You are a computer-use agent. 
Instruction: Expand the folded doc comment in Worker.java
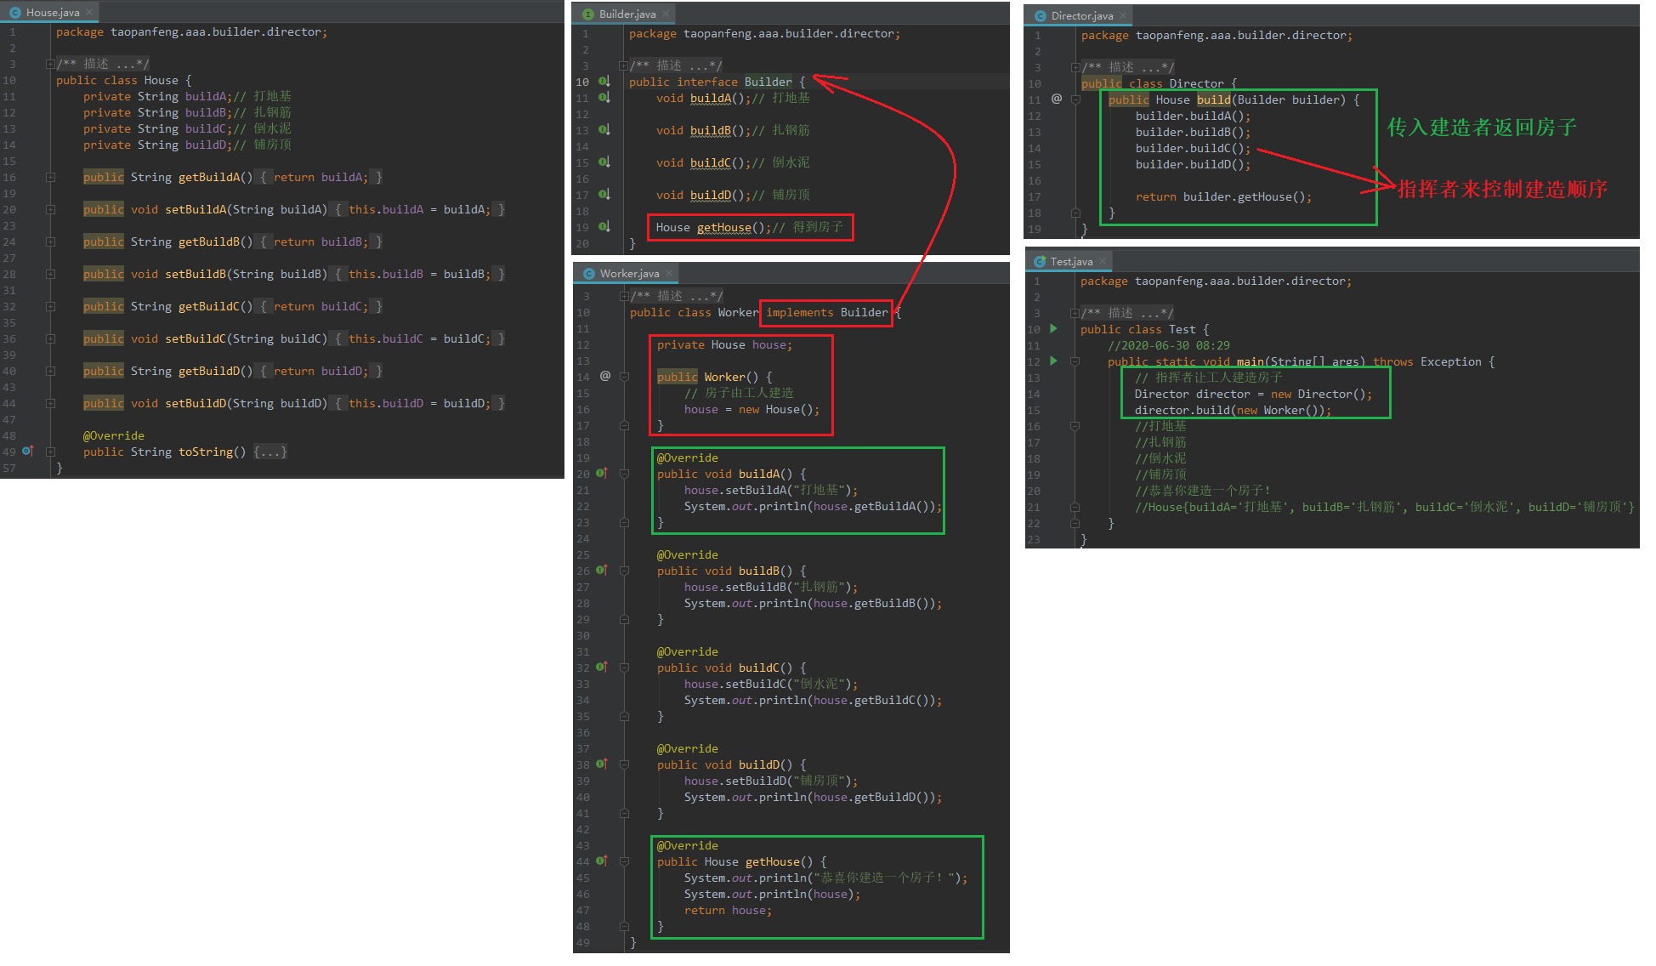[624, 296]
